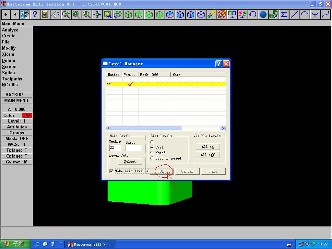Open the red Color 12 swatch
The image size is (332, 249).
tap(27, 115)
